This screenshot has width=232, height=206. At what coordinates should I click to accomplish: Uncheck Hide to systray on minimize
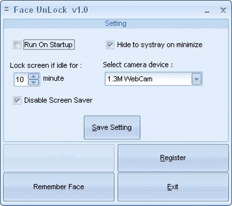(110, 45)
